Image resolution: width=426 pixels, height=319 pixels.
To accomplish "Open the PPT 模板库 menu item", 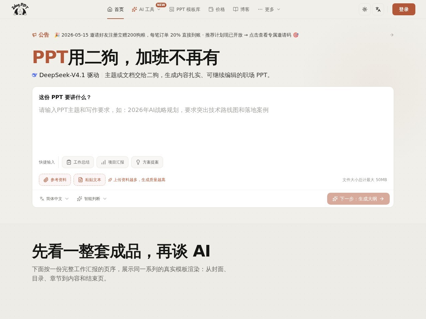I will pyautogui.click(x=185, y=9).
